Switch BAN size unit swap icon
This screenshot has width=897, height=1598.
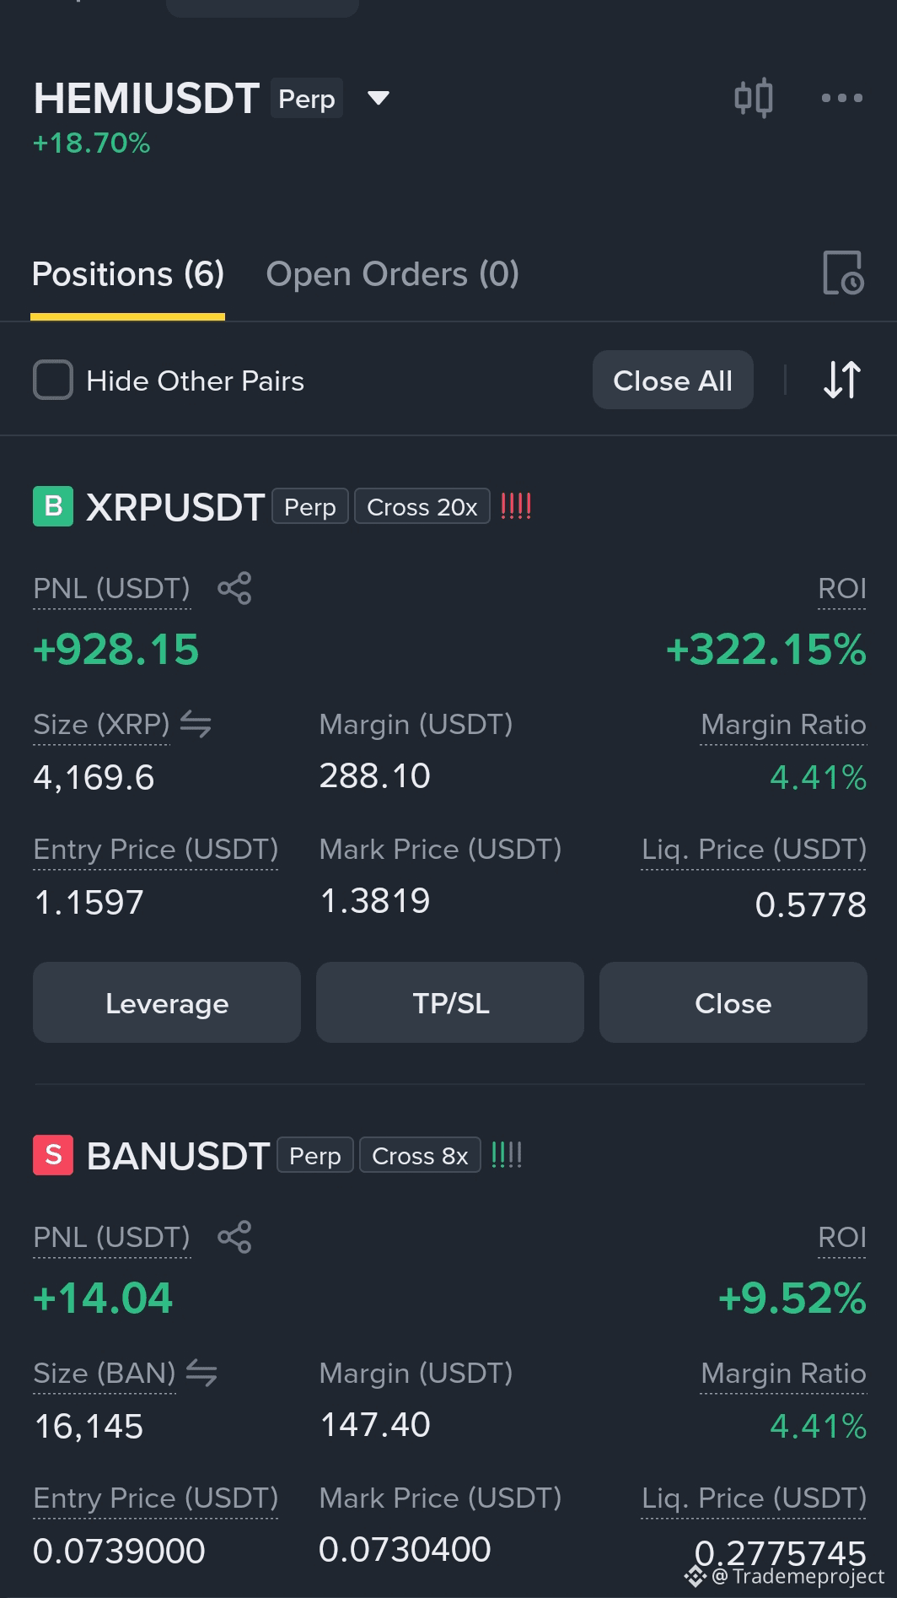(201, 1373)
